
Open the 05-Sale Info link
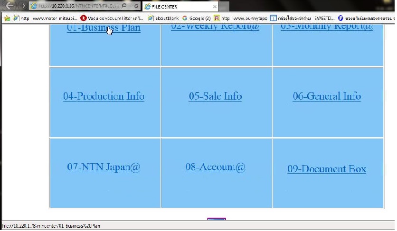point(215,96)
